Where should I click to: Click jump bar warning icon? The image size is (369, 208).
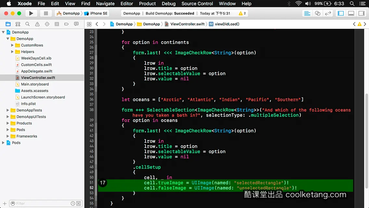coord(360,24)
